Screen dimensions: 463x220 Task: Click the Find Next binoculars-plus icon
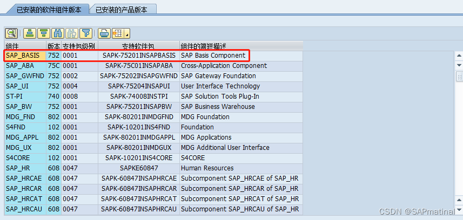(72, 33)
